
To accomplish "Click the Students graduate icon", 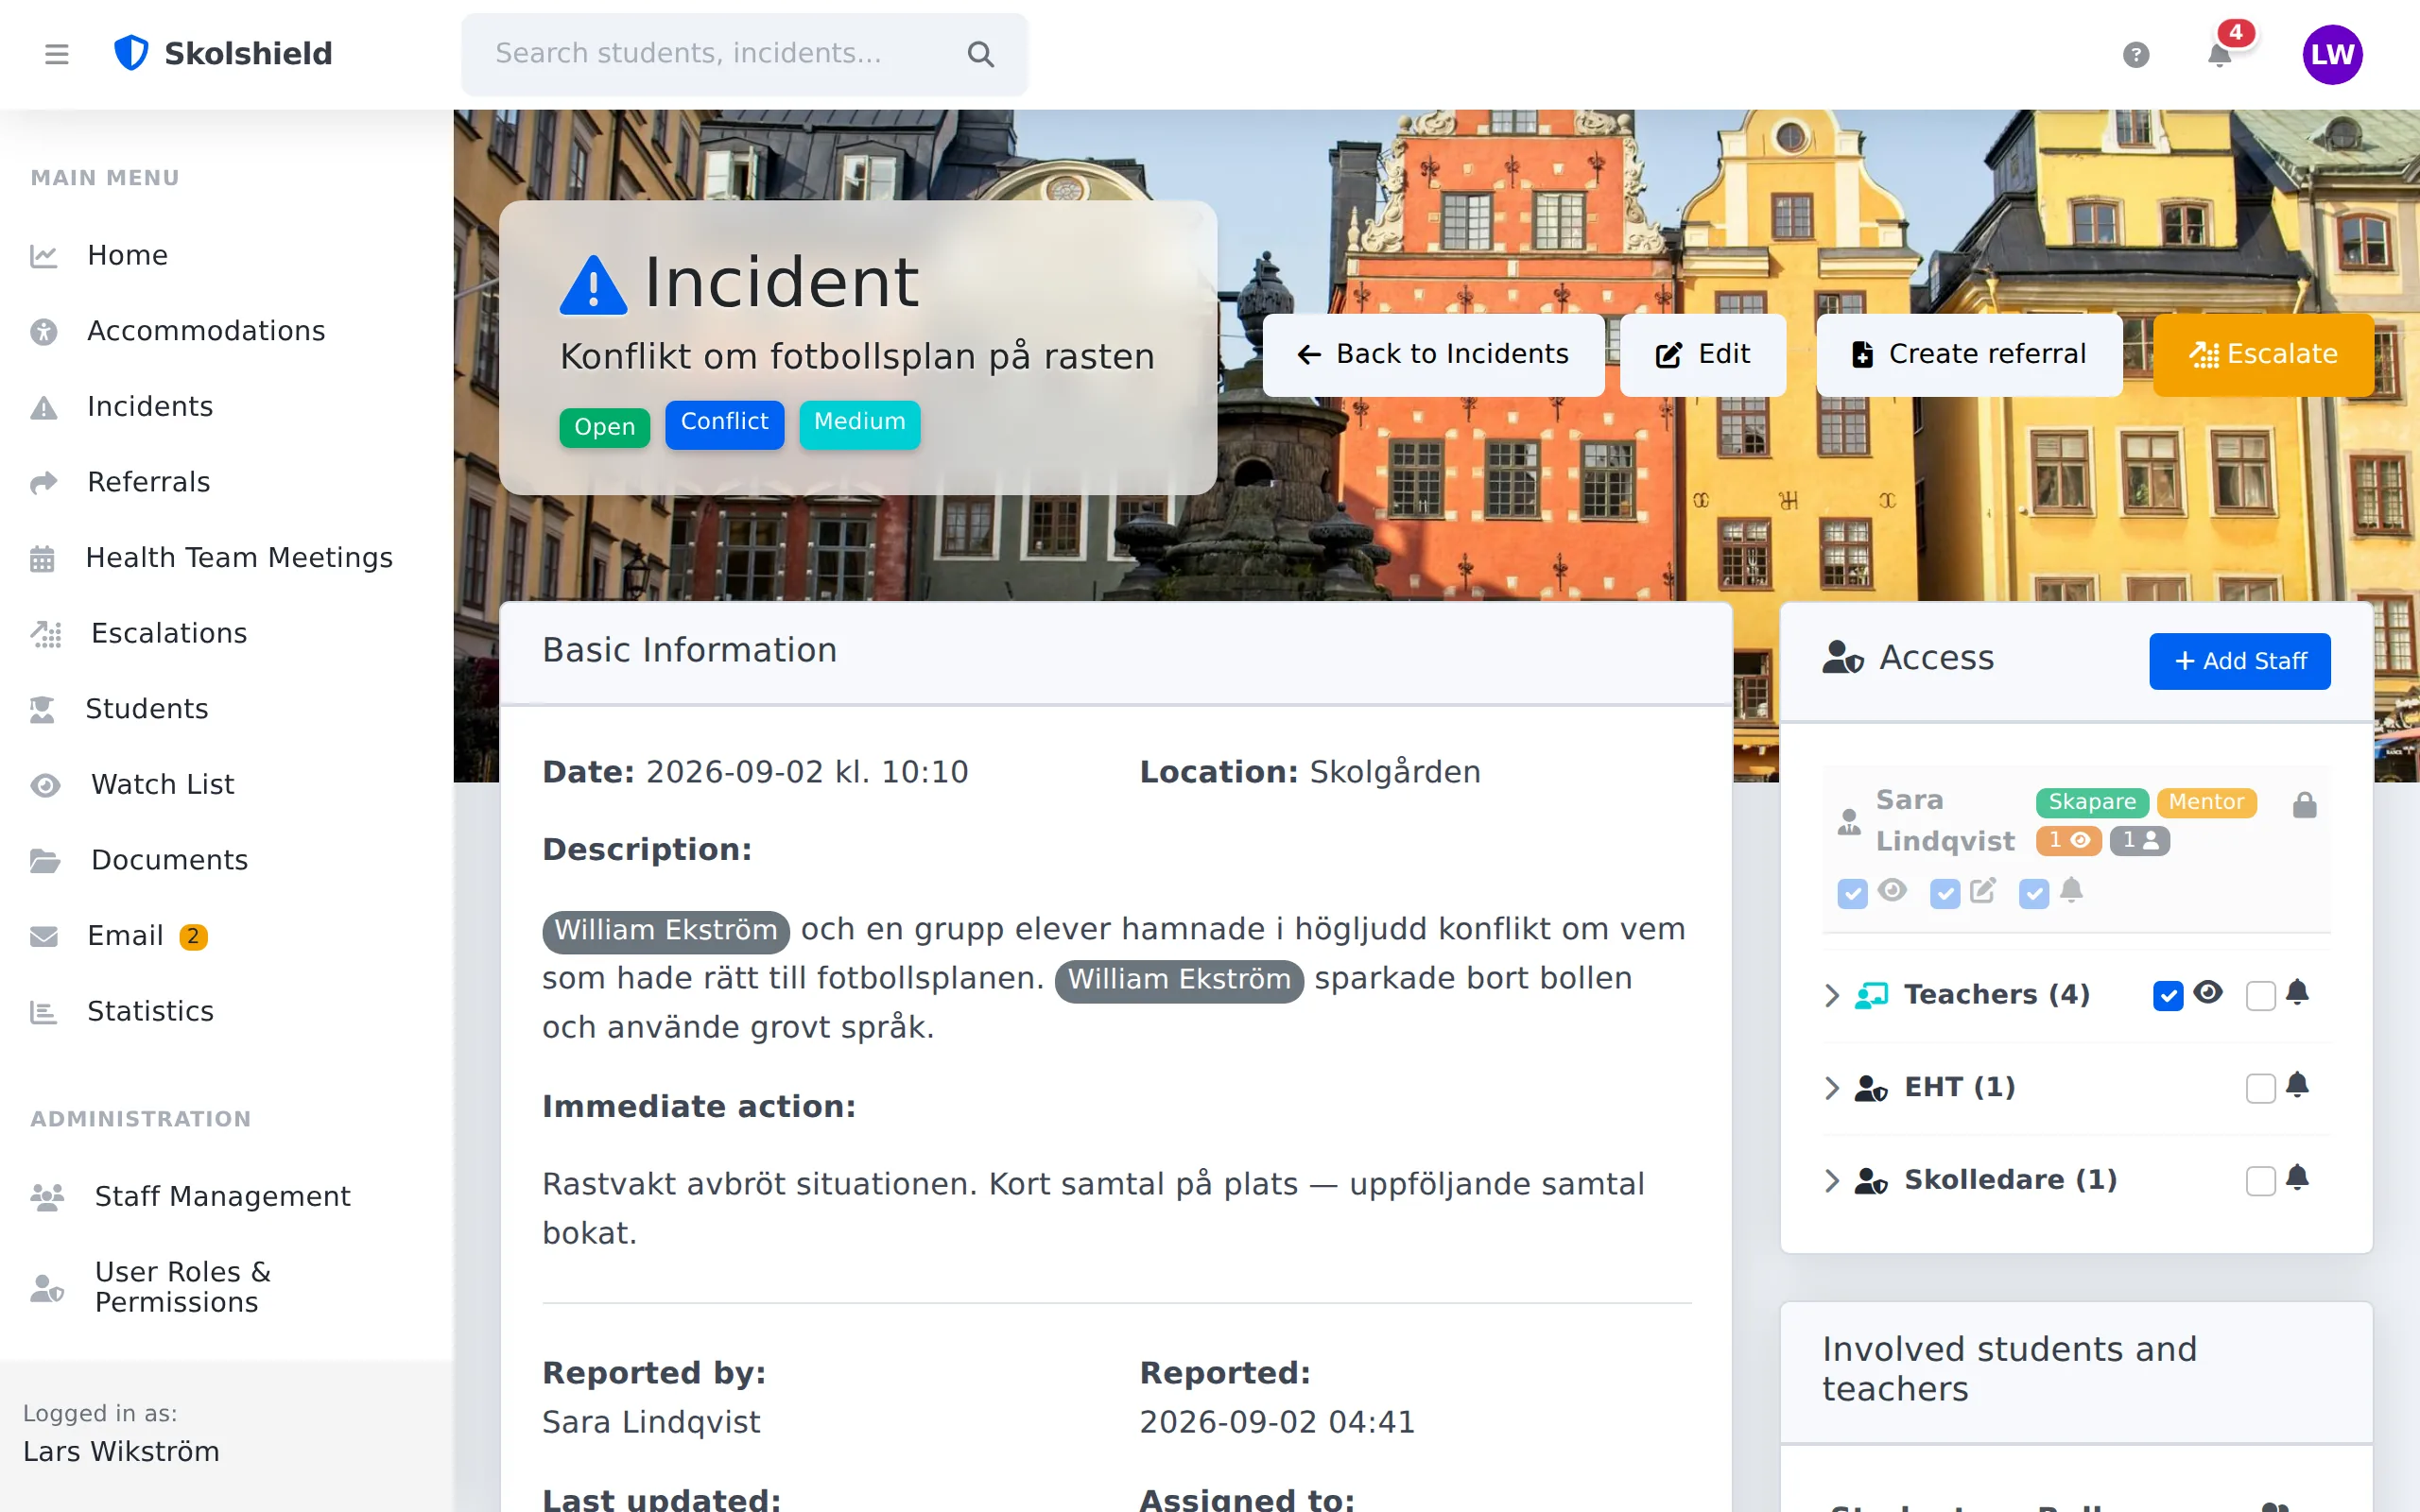I will pyautogui.click(x=42, y=710).
